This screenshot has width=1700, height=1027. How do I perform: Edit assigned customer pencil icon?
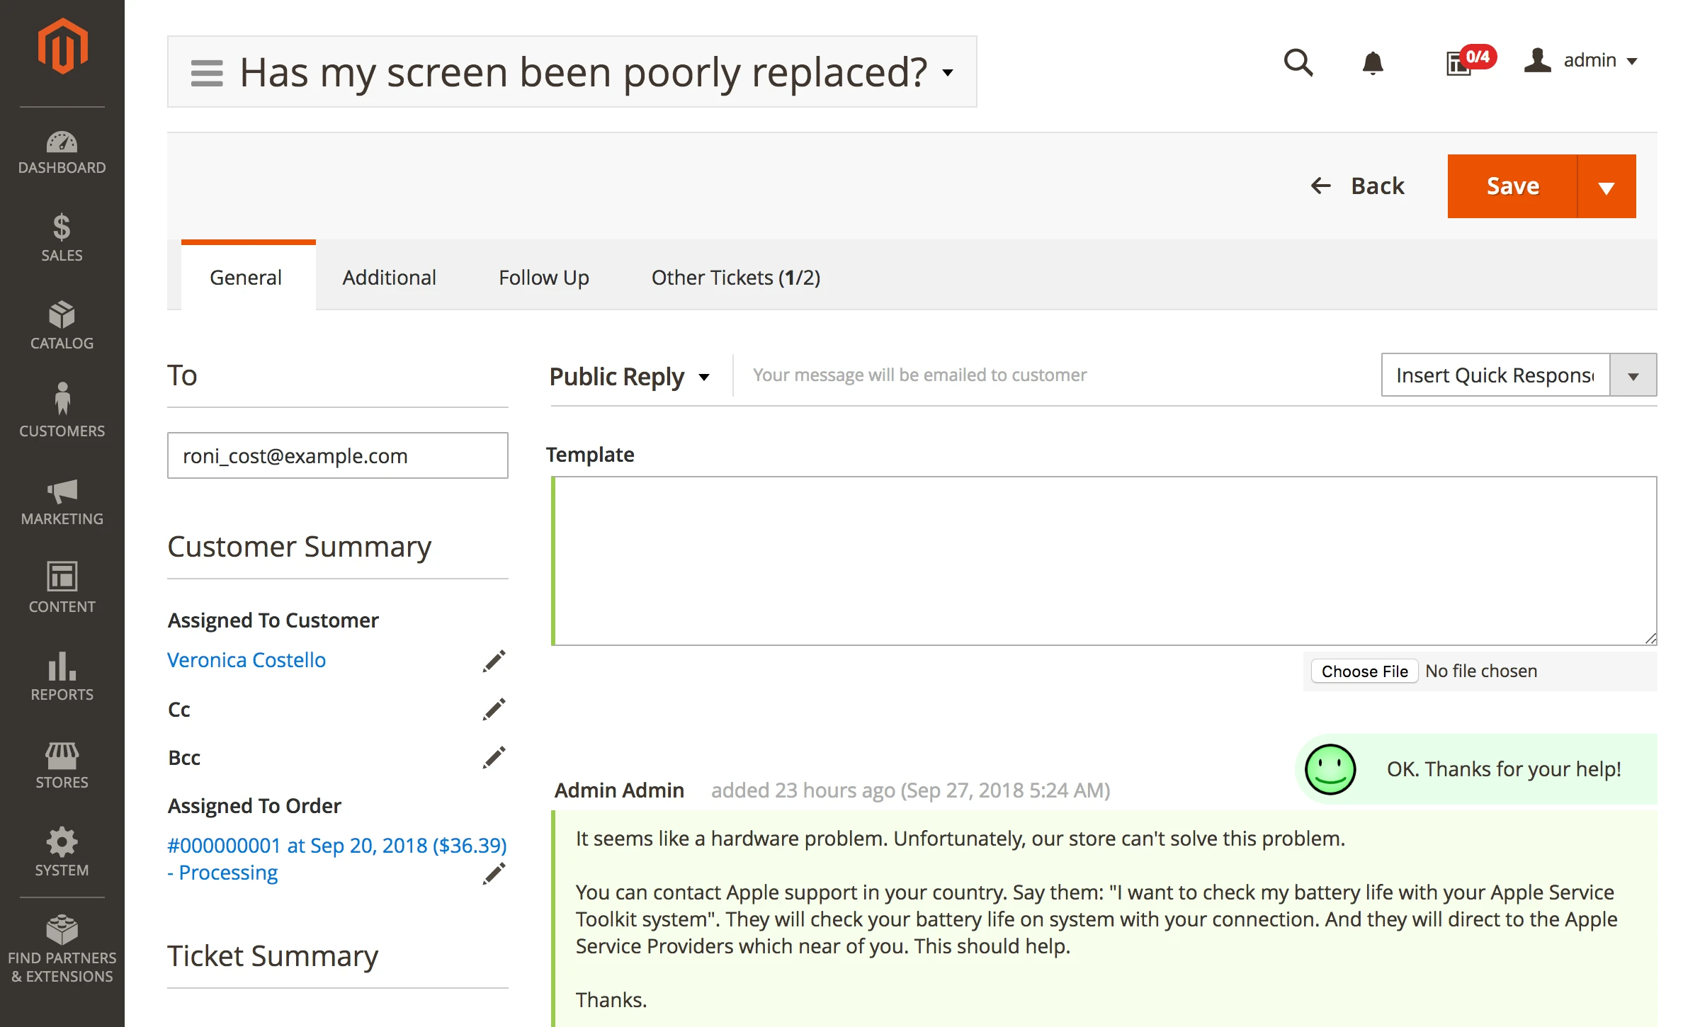[494, 661]
